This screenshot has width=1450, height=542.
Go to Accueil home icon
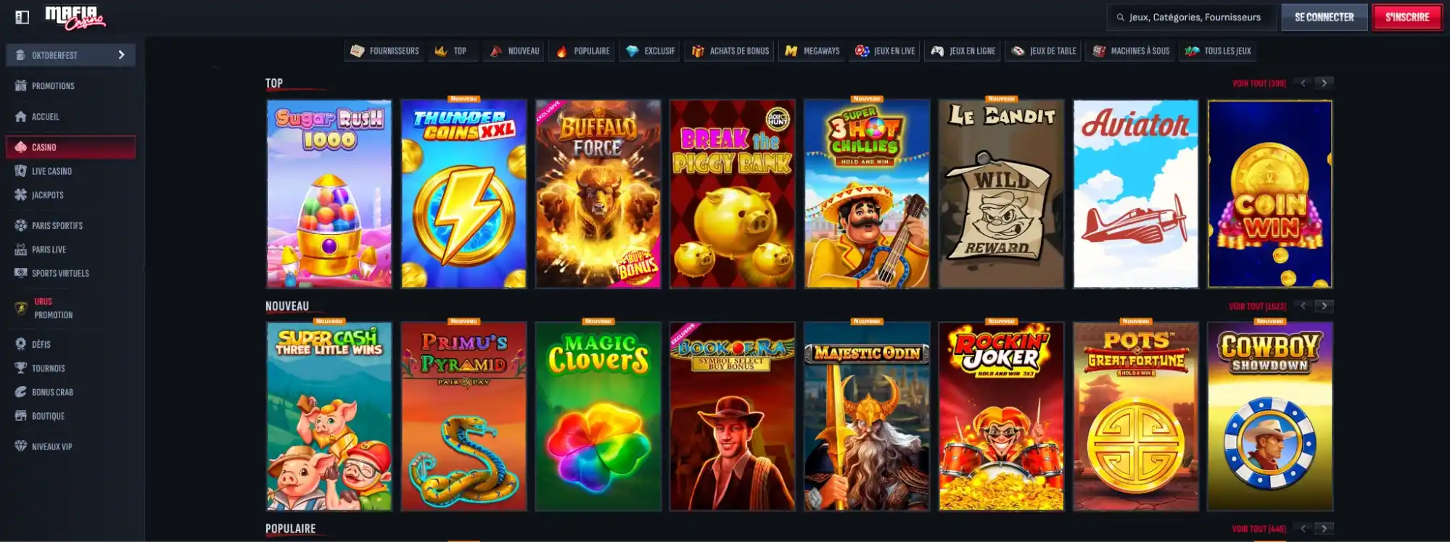click(x=20, y=116)
